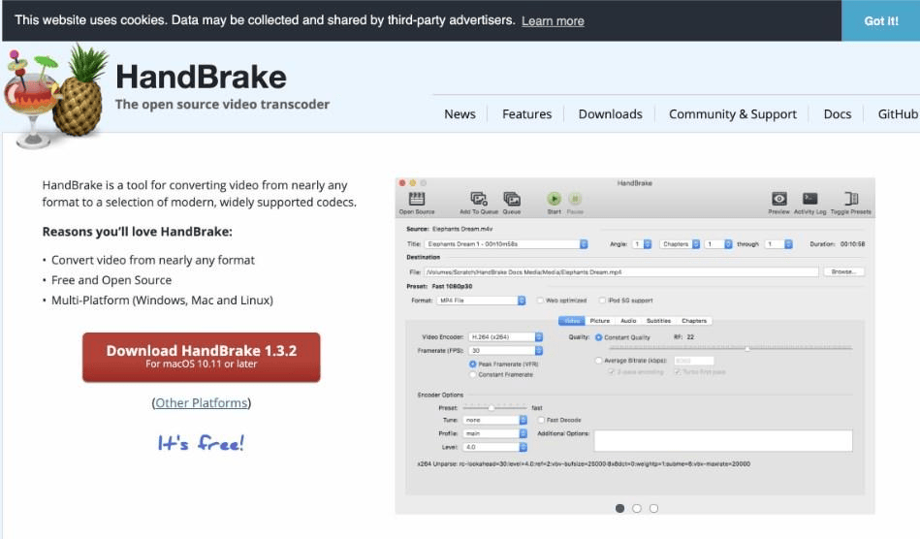Open the Chapters range type dropdown
This screenshot has width=920, height=539.
(680, 244)
